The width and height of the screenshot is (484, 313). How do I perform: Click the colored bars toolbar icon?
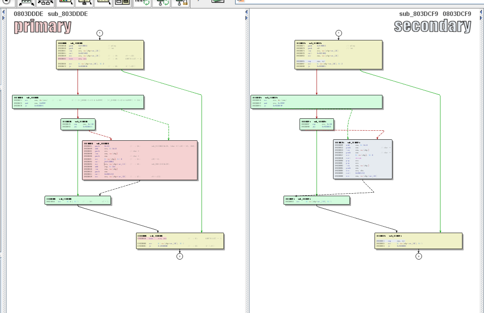coord(65,2)
